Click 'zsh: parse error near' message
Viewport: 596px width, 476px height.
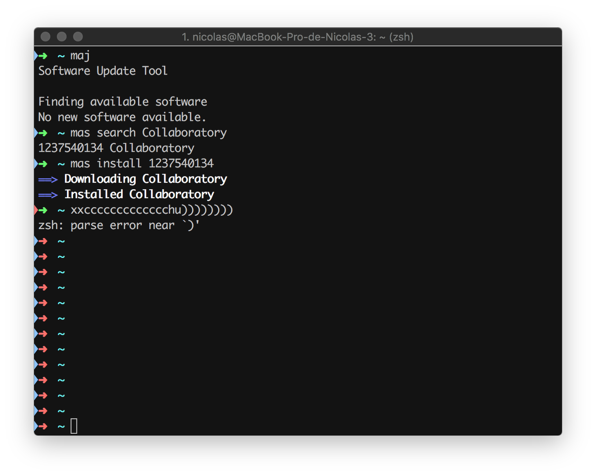119,226
